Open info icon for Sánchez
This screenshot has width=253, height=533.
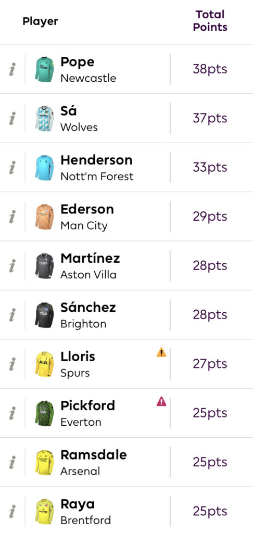(12, 315)
